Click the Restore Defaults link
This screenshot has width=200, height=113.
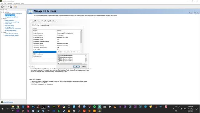click(x=194, y=13)
